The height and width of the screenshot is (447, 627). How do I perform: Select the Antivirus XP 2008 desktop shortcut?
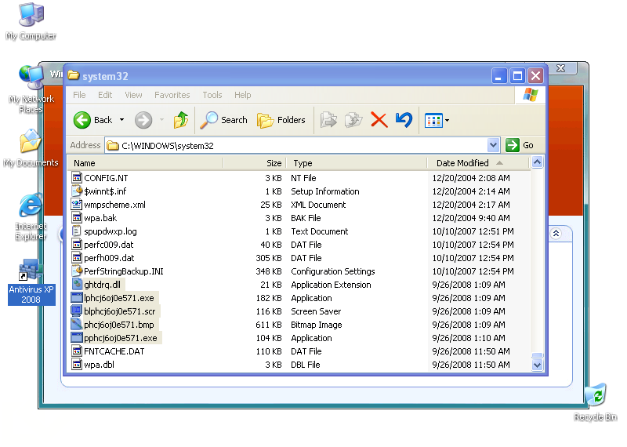point(31,282)
